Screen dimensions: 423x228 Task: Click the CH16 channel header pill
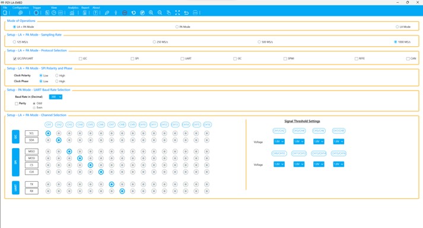coord(207,124)
